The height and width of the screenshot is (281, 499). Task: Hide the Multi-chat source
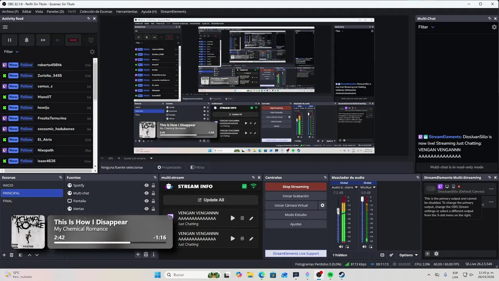click(147, 193)
